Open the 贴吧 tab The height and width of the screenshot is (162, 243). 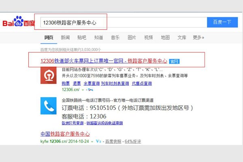tap(82, 38)
